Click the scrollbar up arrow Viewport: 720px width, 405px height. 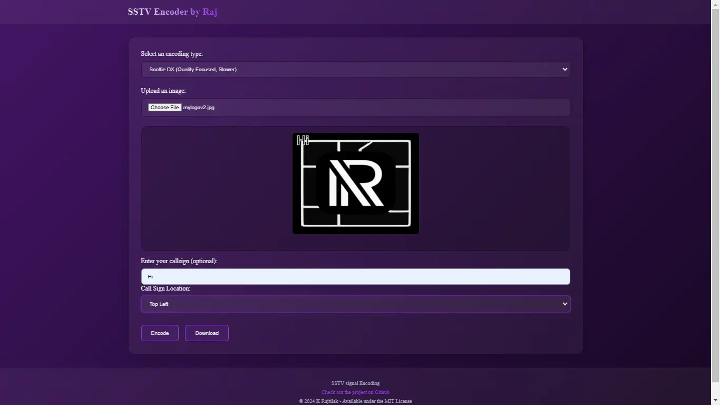click(715, 4)
